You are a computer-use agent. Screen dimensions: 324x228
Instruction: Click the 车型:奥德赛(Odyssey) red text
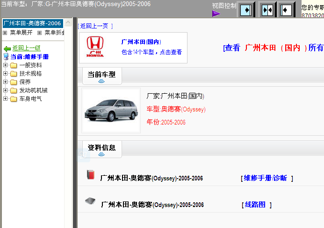click(x=176, y=109)
